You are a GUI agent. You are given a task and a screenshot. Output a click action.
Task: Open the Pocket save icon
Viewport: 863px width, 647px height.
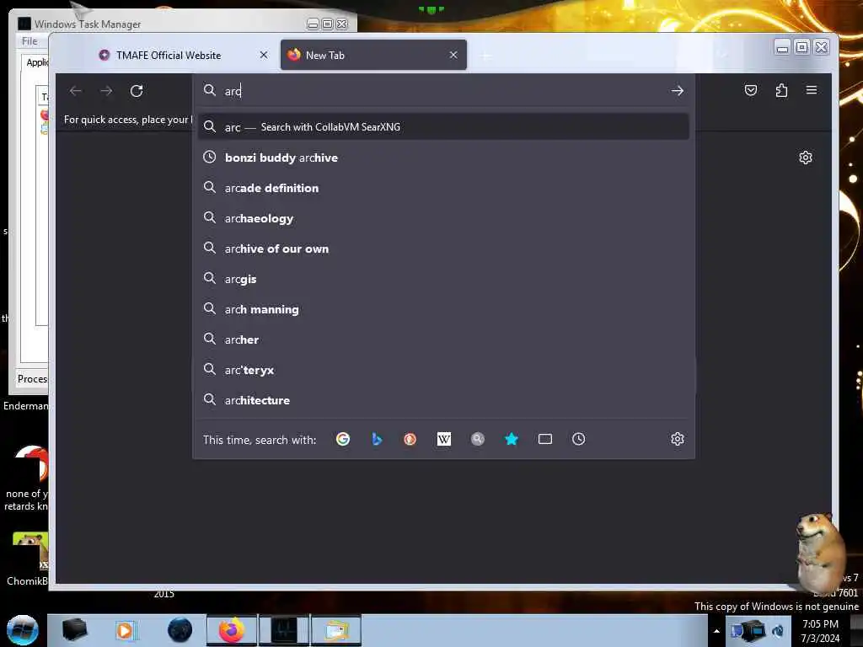coord(751,90)
